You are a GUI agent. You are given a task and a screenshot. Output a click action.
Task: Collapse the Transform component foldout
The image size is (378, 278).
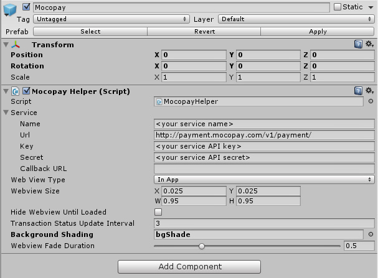(x=6, y=45)
